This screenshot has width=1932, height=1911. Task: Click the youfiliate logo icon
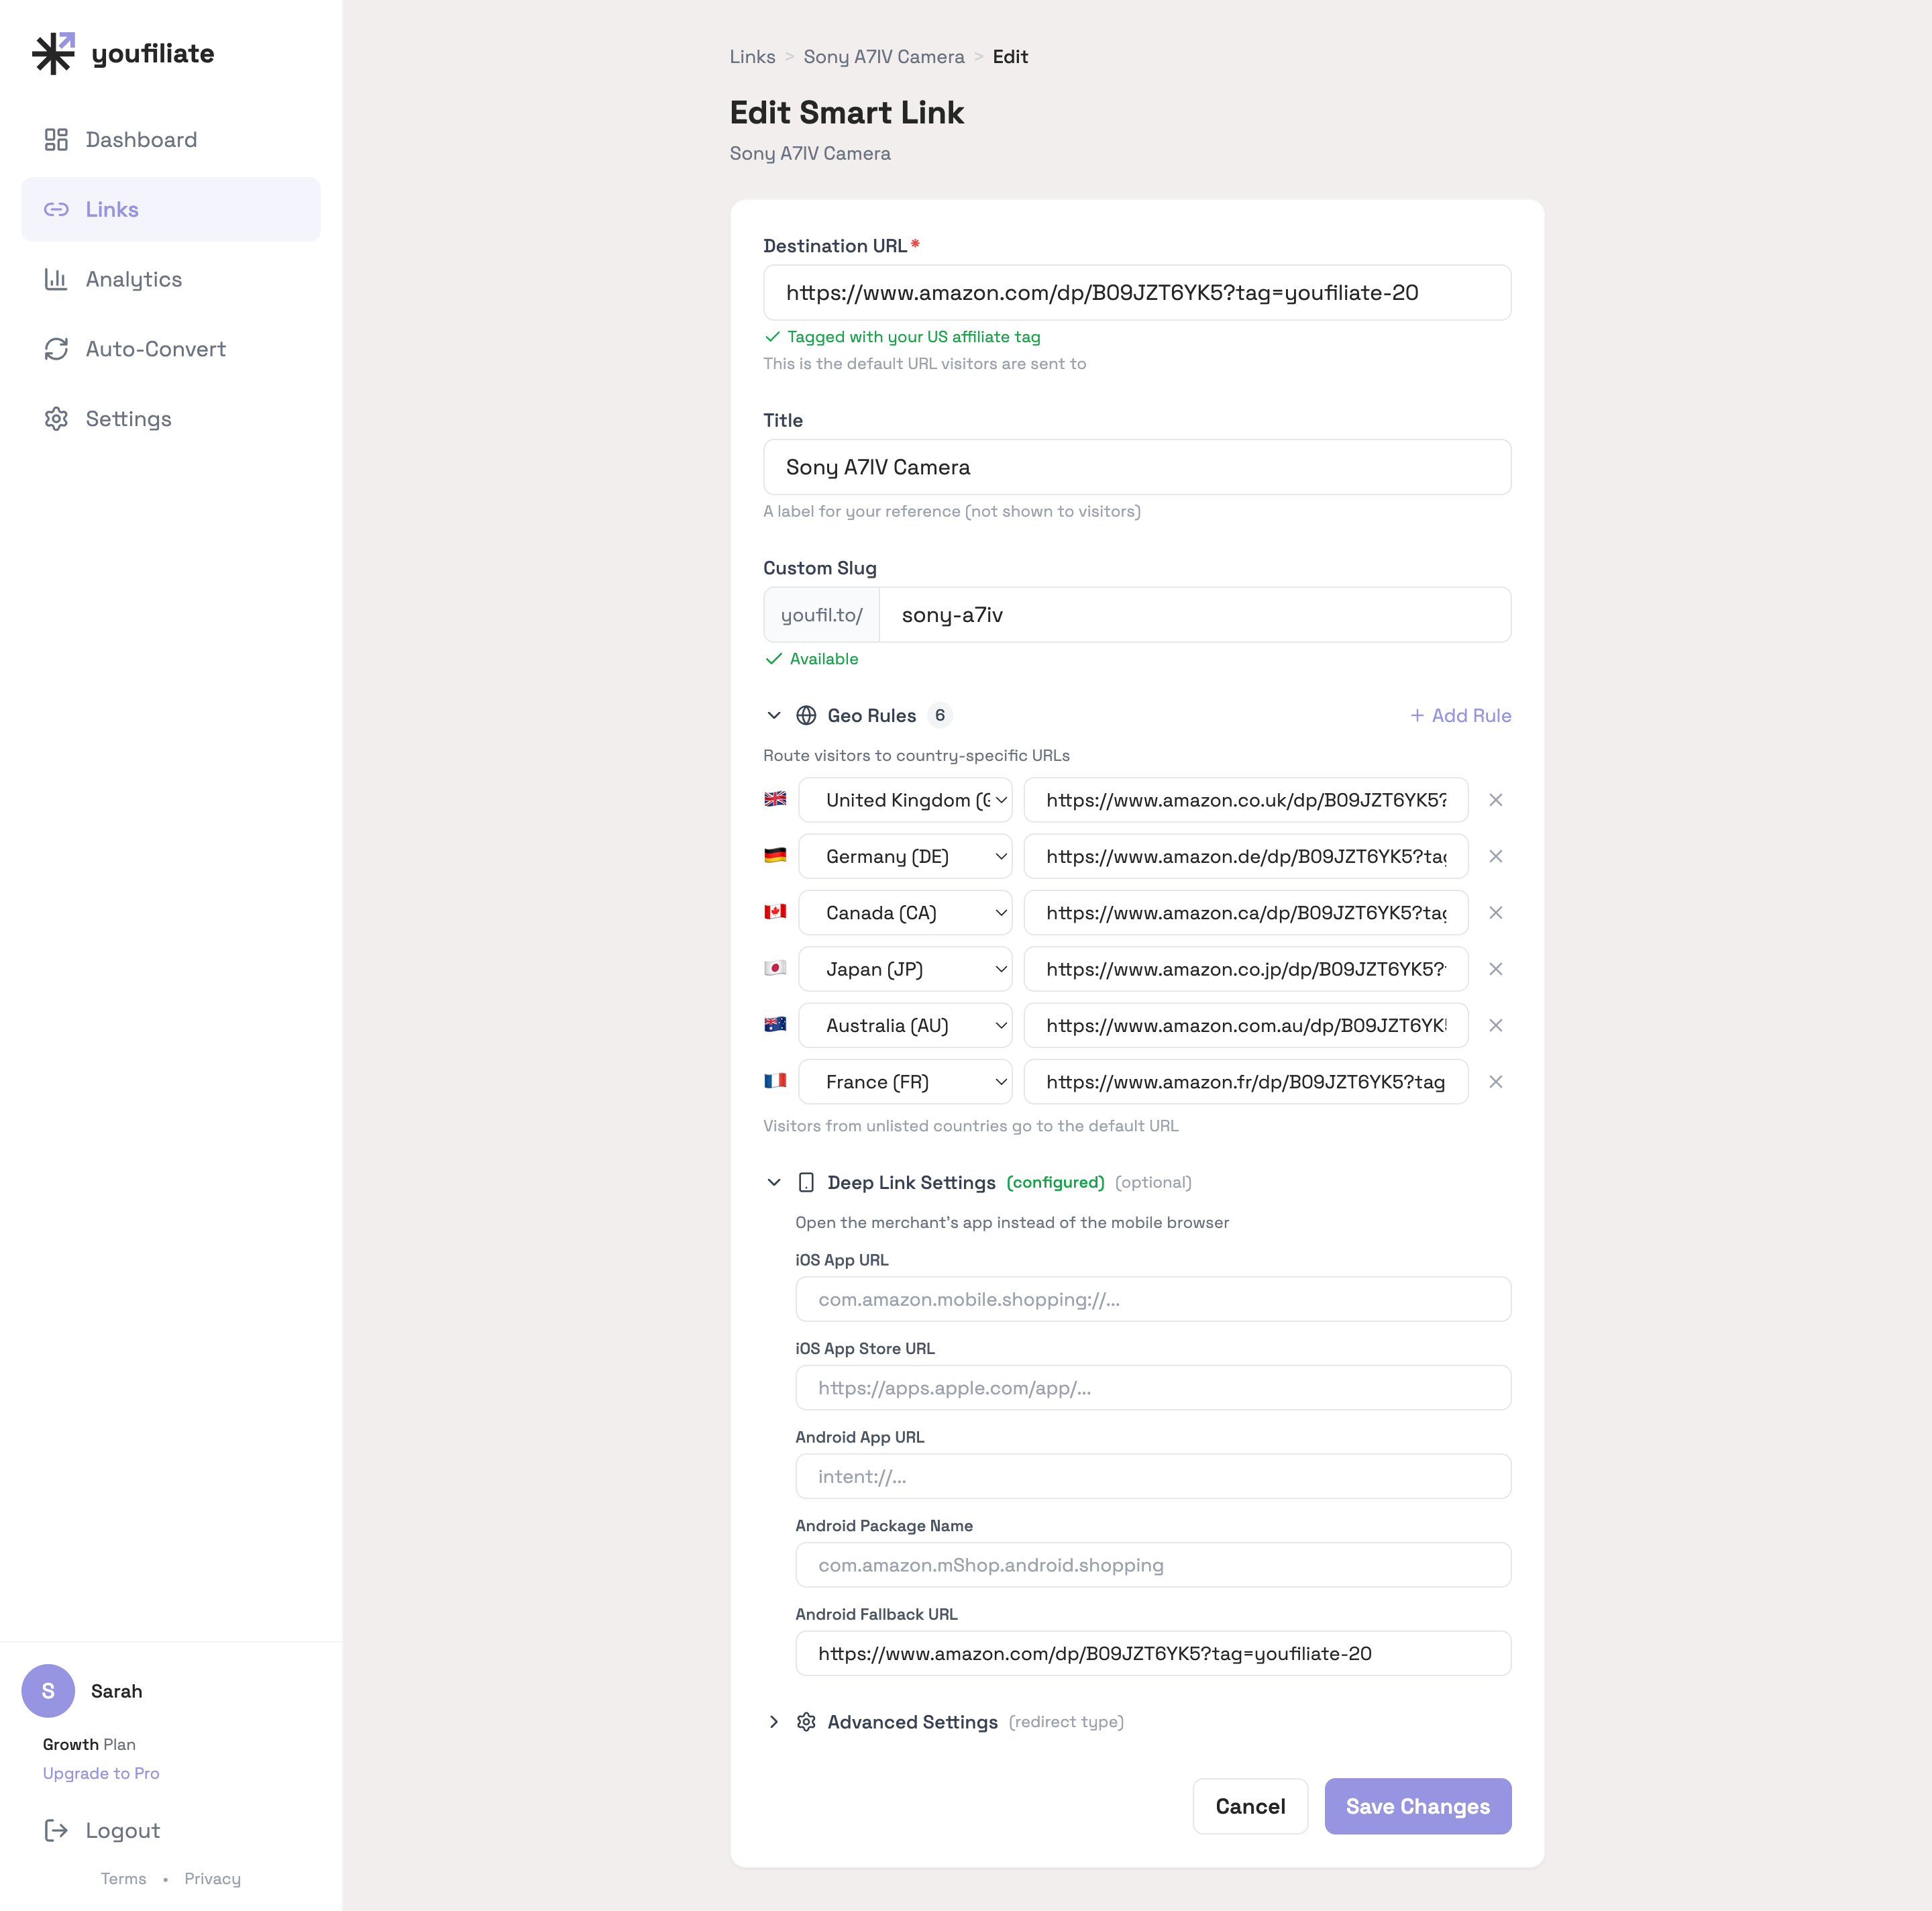click(54, 53)
